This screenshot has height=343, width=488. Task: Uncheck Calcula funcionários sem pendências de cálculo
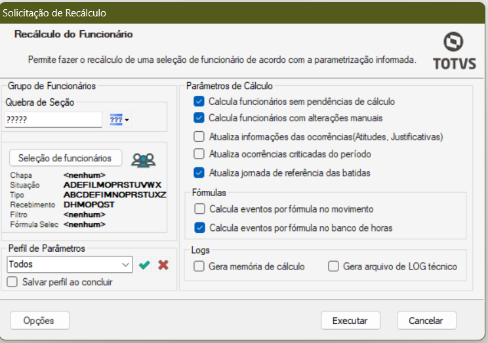[199, 102]
